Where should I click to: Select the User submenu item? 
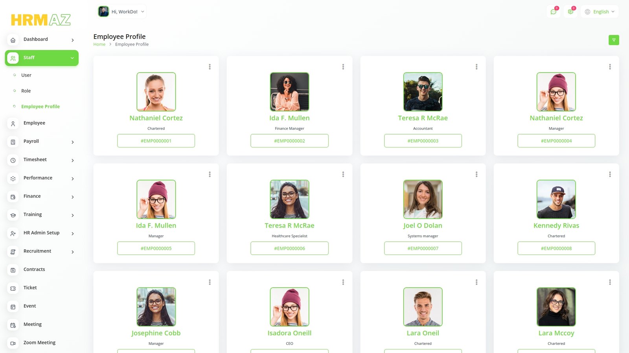tap(26, 75)
